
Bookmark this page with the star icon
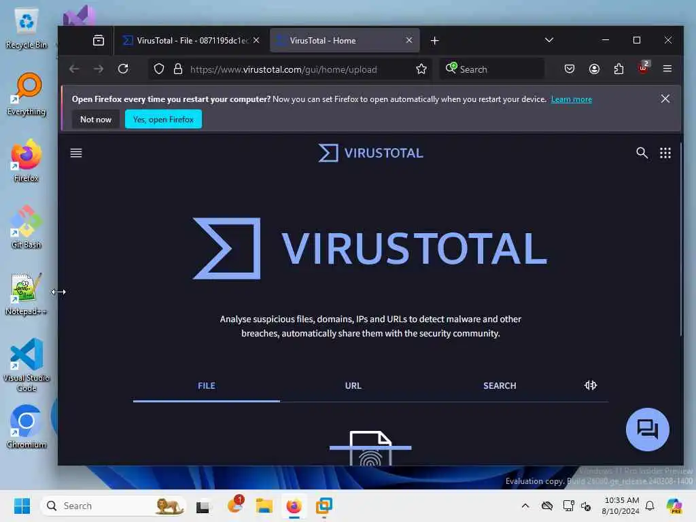(421, 69)
